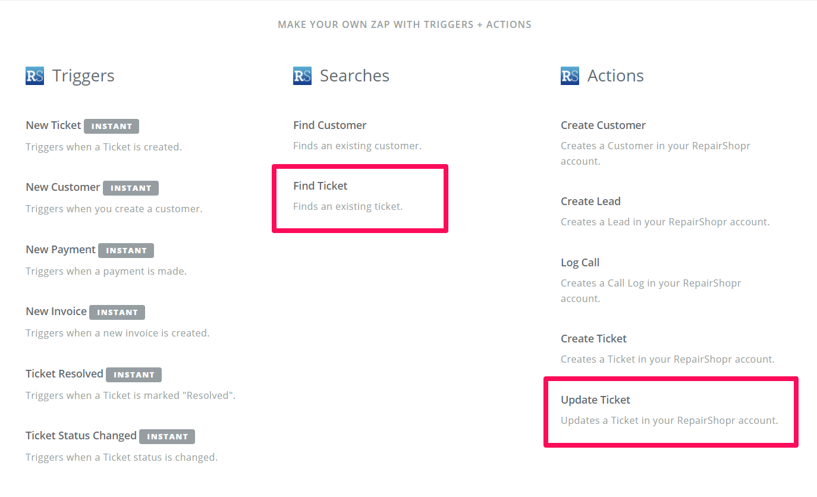This screenshot has height=497, width=817.
Task: Click the INSTANT badge next to Ticket Resolved
Action: pos(134,375)
